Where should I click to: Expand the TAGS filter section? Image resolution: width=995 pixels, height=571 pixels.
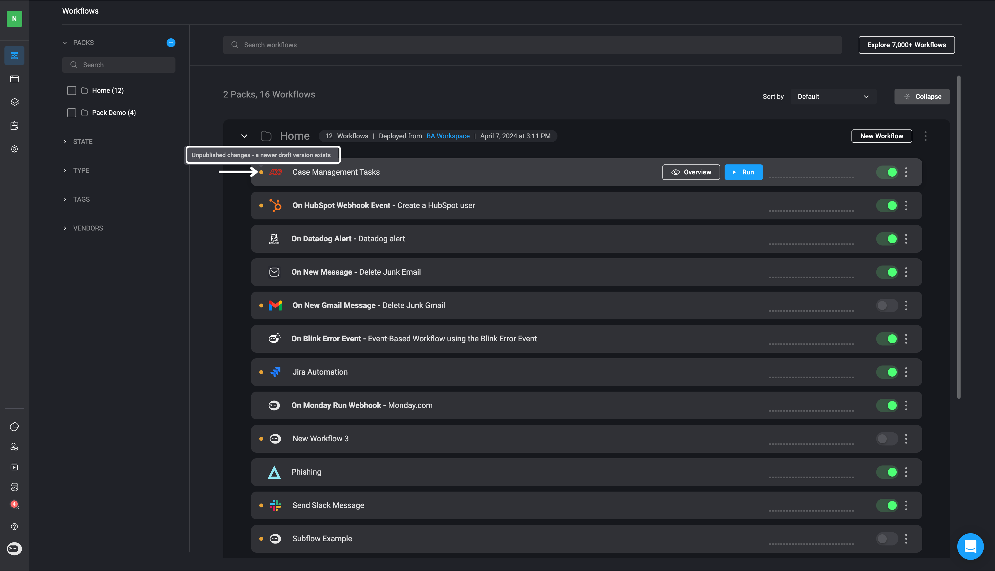65,200
